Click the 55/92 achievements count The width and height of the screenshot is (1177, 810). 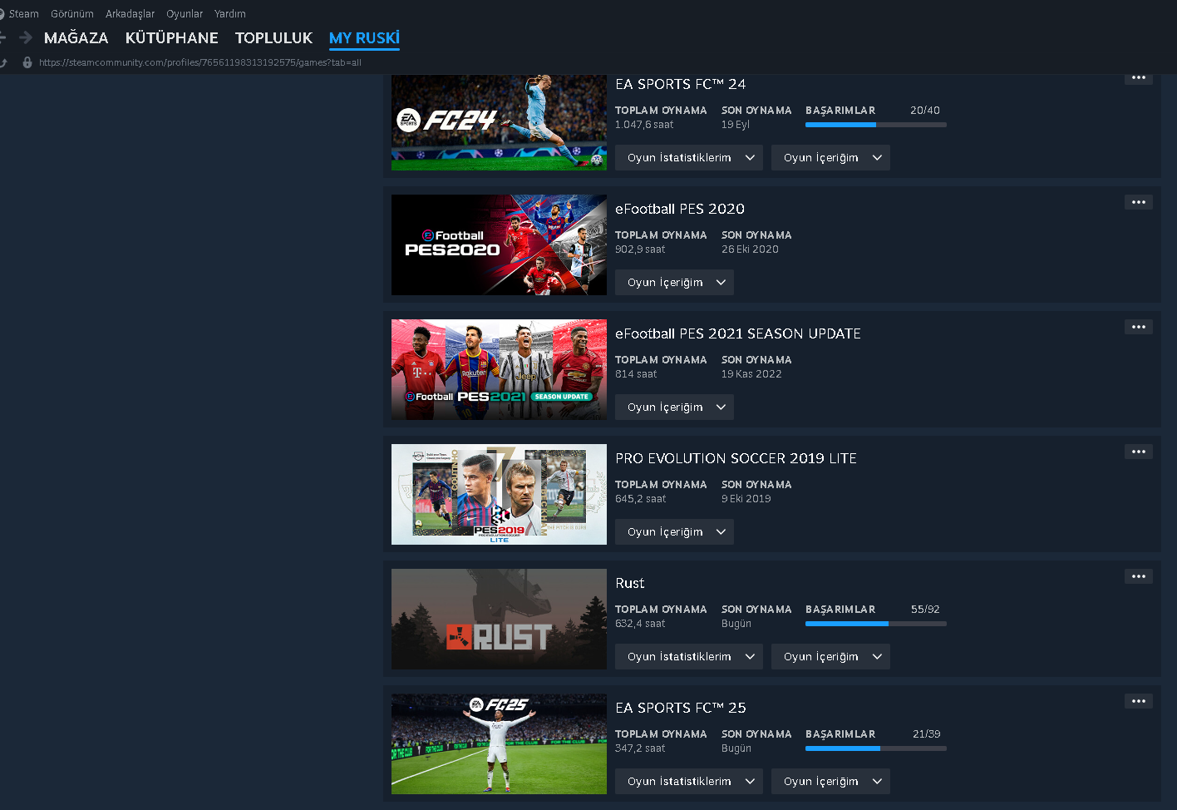925,610
